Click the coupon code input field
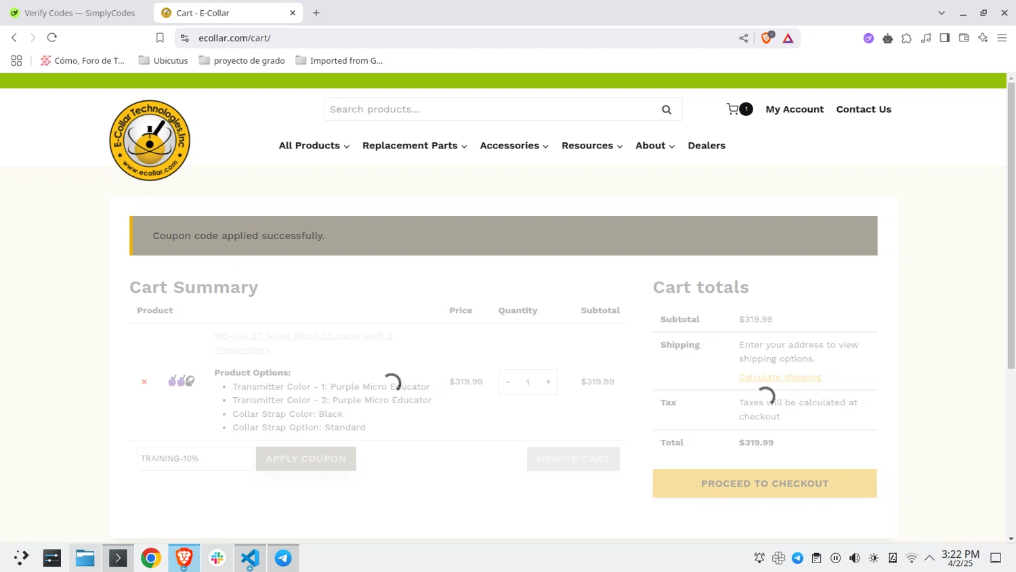 coord(195,459)
